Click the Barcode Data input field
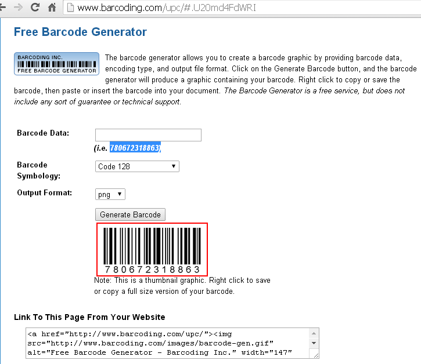Viewport: 421px width, 364px height. [148, 135]
